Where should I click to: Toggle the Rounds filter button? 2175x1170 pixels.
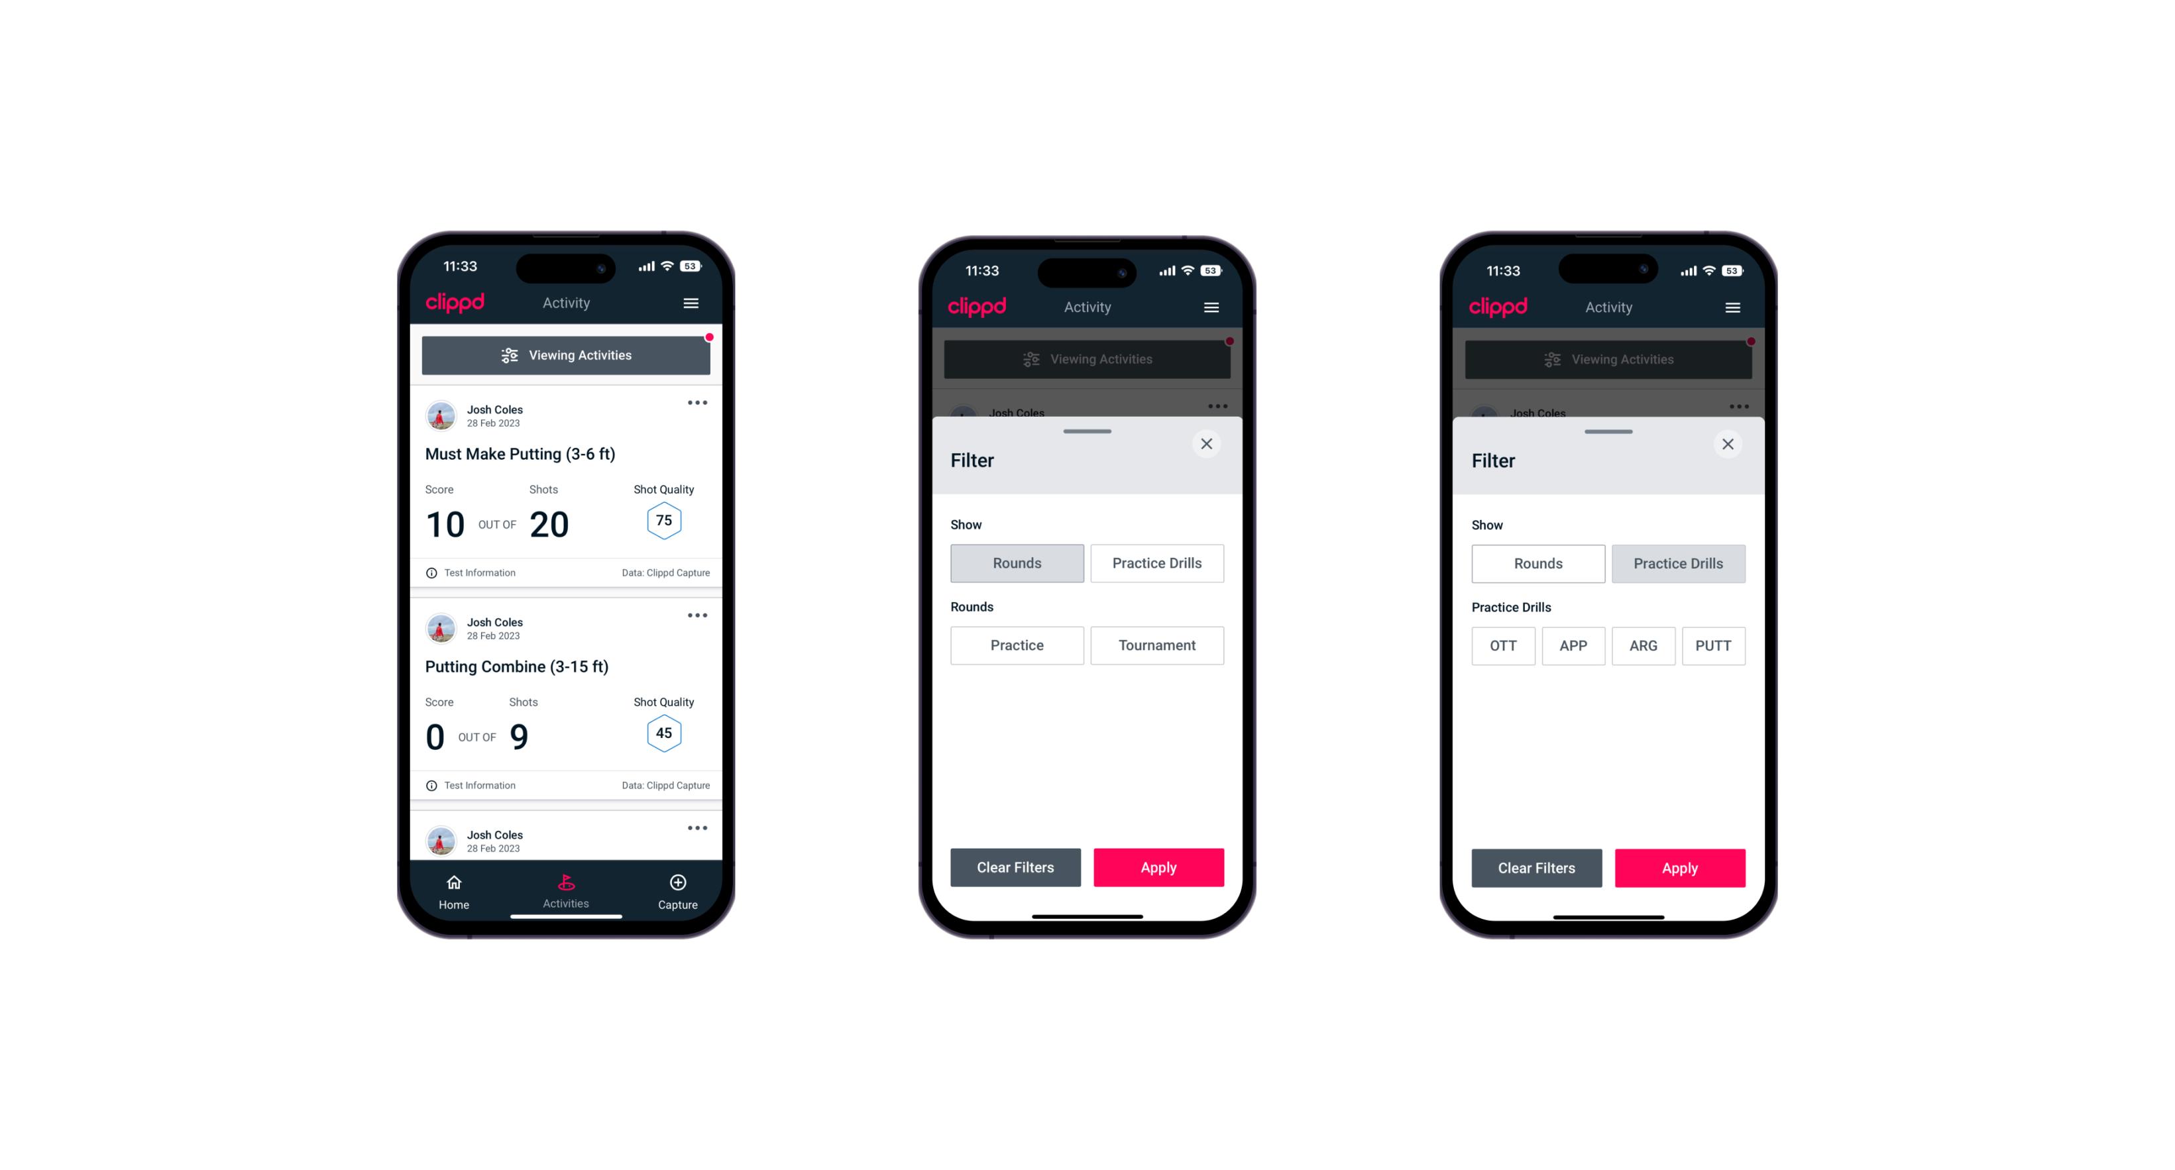pos(1018,562)
